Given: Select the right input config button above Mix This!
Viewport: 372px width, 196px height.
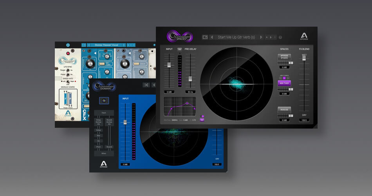Looking at the screenshot, I should (288, 78).
